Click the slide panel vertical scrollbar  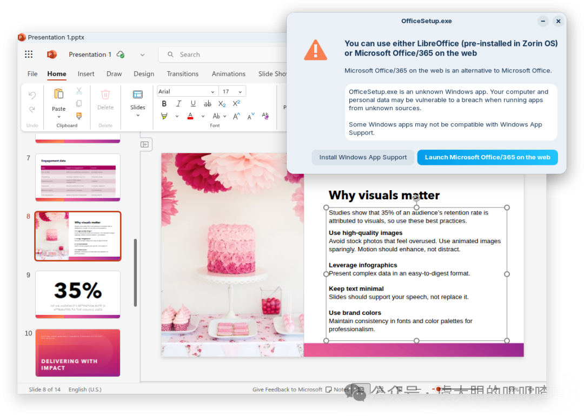[135, 273]
